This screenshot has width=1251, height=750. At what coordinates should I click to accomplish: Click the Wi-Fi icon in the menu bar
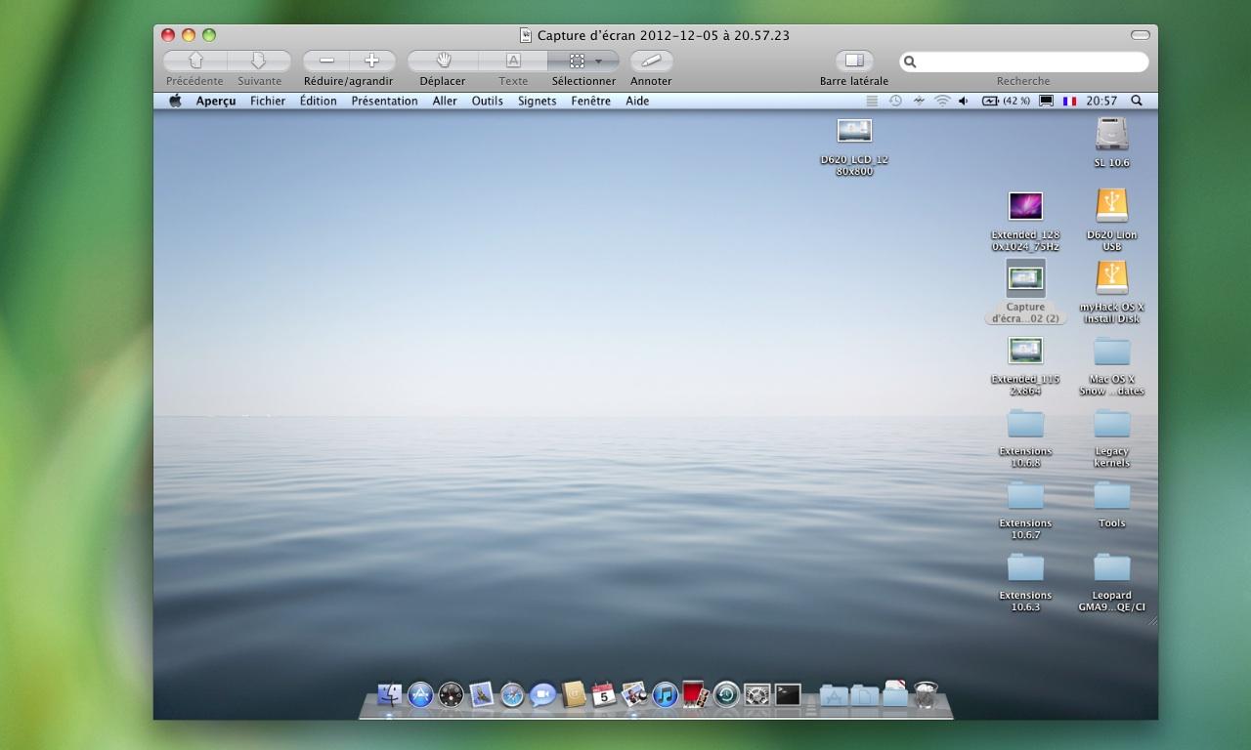[x=942, y=101]
